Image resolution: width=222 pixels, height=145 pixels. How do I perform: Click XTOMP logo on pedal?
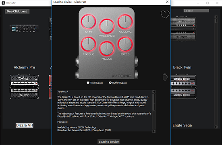(x=122, y=76)
